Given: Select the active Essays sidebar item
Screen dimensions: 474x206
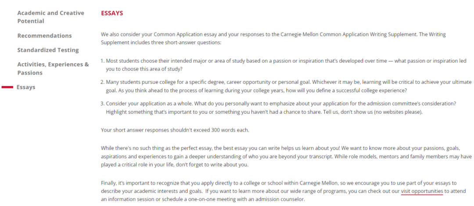Looking at the screenshot, I should 26,87.
